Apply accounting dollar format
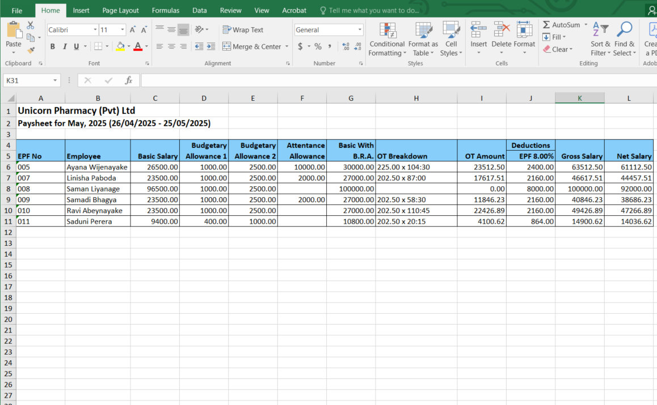The width and height of the screenshot is (657, 405). (x=300, y=46)
